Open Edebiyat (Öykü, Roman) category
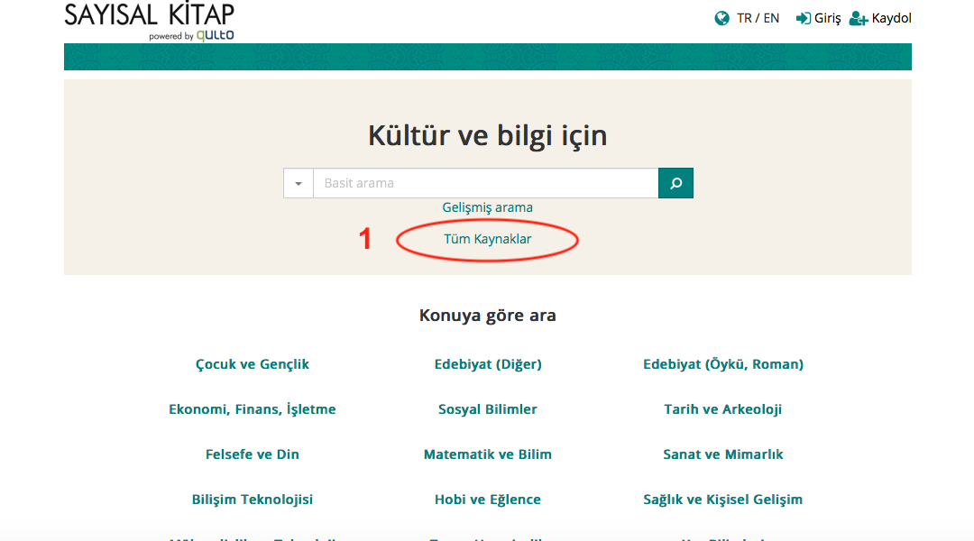The height and width of the screenshot is (541, 974). (723, 364)
